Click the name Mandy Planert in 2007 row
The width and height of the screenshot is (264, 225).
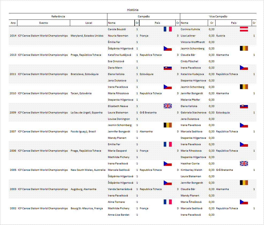(117, 138)
